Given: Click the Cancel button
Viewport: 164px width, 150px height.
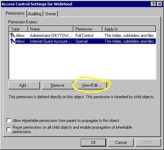Looking at the screenshot, I should click(121, 143).
